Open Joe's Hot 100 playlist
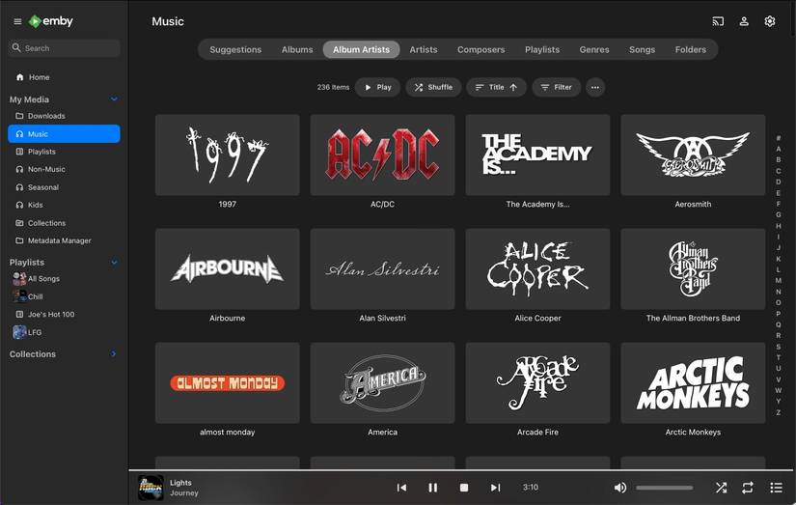The image size is (796, 505). 64,314
